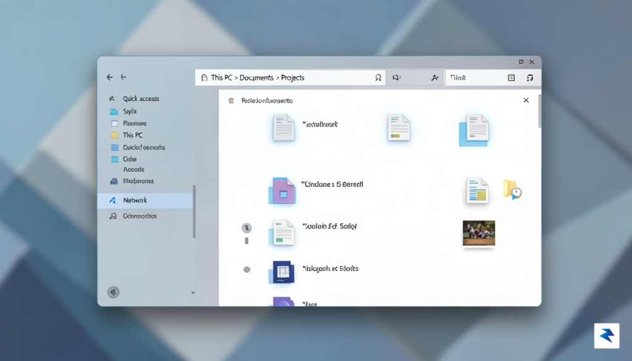This screenshot has width=632, height=361.
Task: Click the Network icon in the sidebar
Action: coord(112,200)
